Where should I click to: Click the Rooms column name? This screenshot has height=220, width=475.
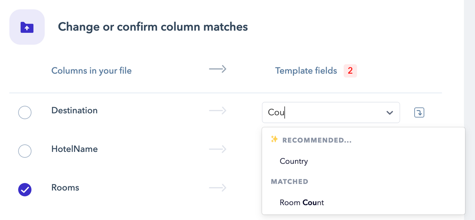point(65,188)
